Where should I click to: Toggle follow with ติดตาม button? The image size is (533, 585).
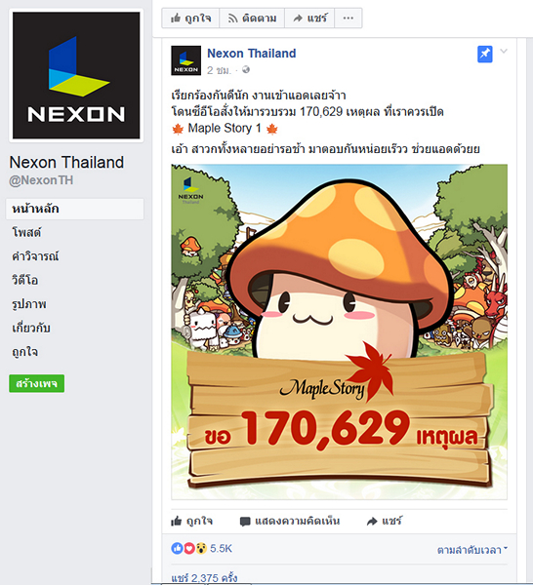pos(252,18)
